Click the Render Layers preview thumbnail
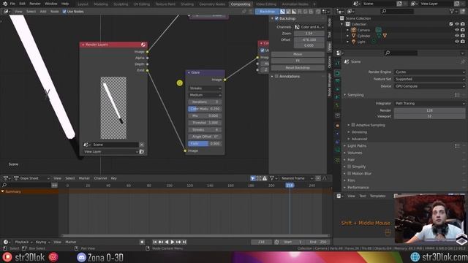The image size is (468, 263). tap(113, 107)
